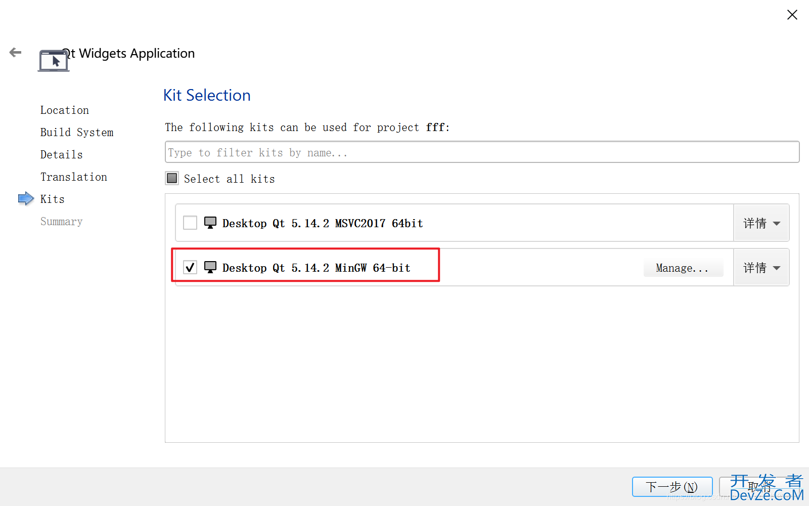
Task: Click the Kit Selection heading
Action: tap(207, 95)
